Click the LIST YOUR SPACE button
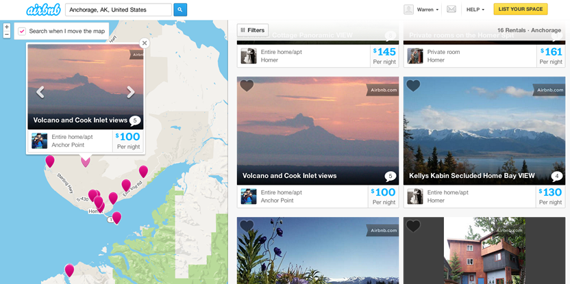 pos(521,9)
